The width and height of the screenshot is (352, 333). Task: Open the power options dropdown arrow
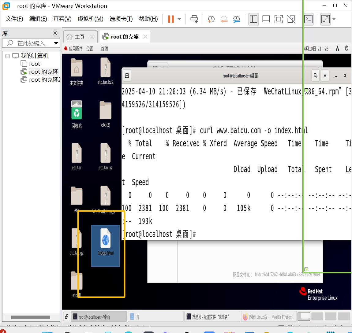(179, 19)
